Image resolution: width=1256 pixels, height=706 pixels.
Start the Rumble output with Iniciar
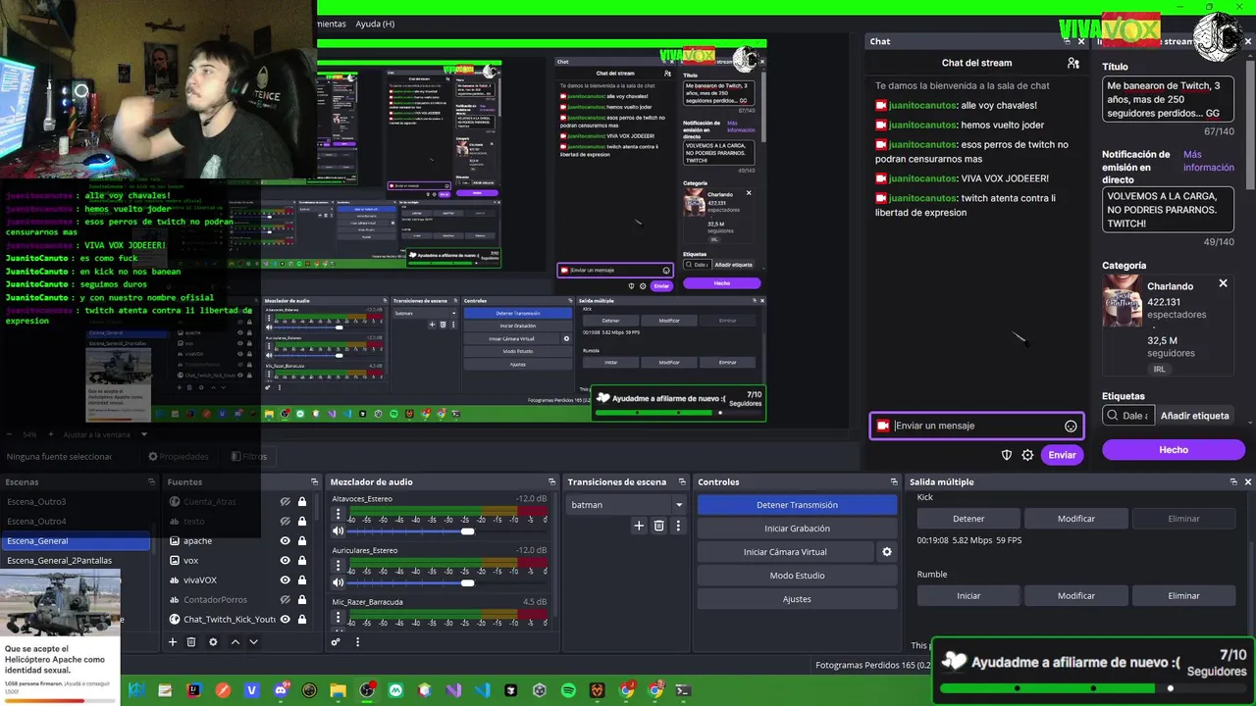pyautogui.click(x=968, y=595)
